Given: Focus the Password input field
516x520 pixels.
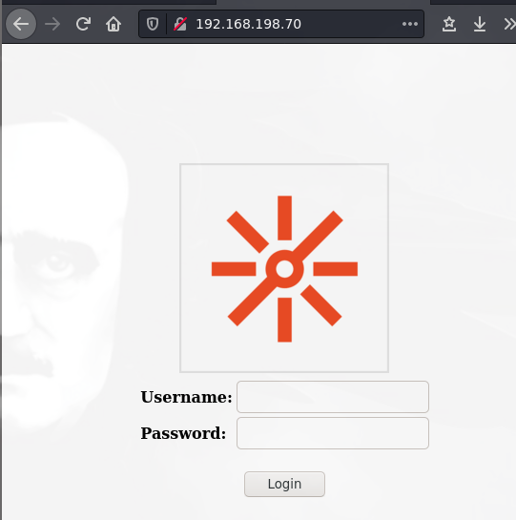Looking at the screenshot, I should (333, 433).
